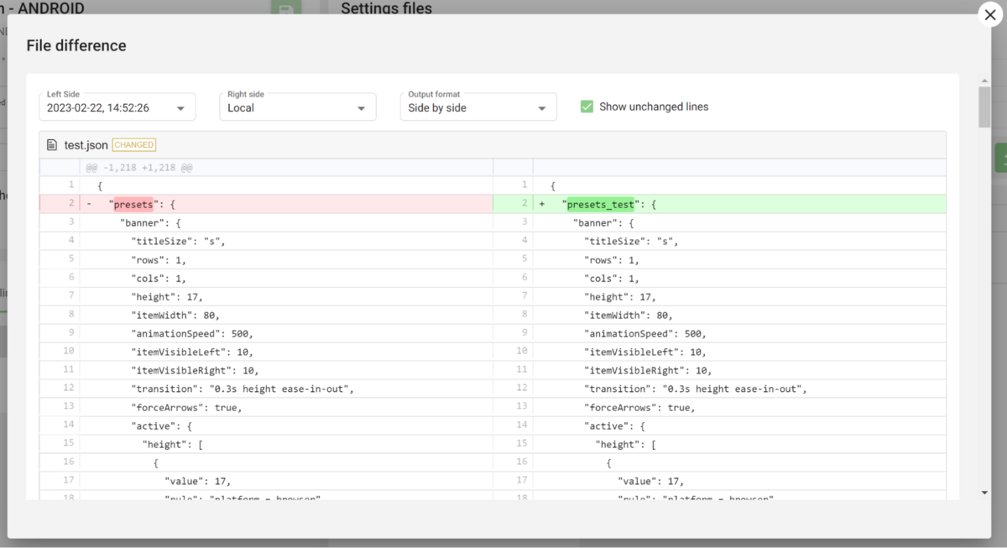Open the Left Side date dropdown
The image size is (1007, 548).
point(117,107)
